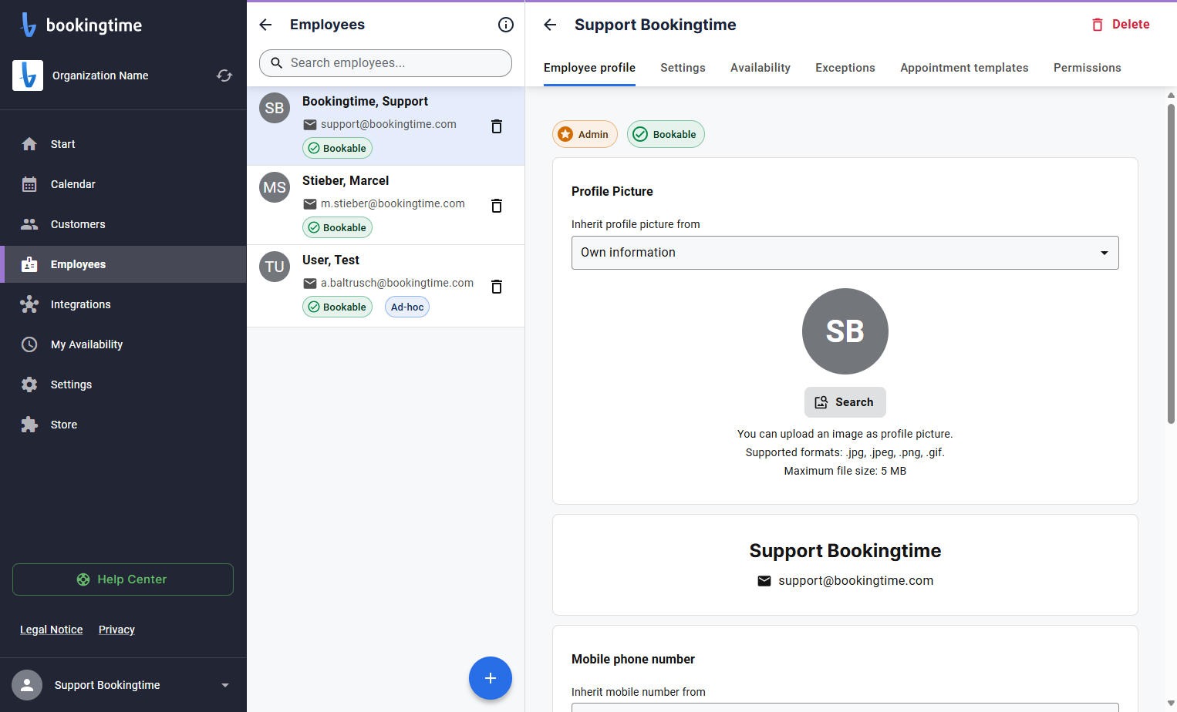Open Start via the home icon

pos(29,144)
